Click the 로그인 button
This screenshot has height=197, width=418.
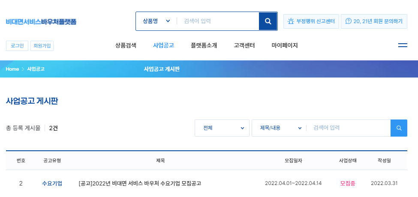tap(17, 45)
